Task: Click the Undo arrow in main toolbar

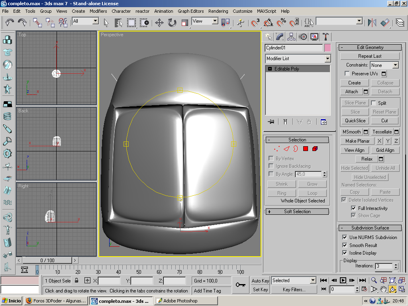Action: (x=10, y=22)
